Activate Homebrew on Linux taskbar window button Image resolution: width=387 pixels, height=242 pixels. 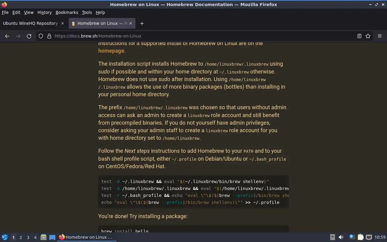(x=87, y=237)
